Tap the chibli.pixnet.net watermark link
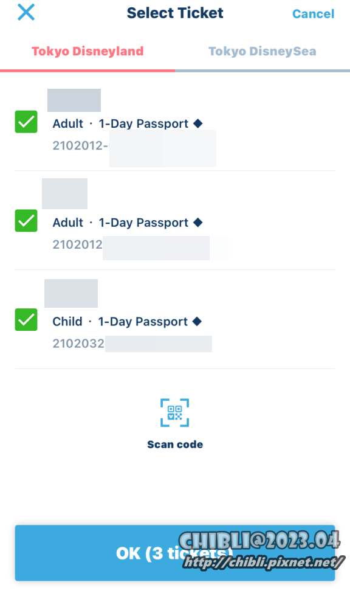 click(x=262, y=562)
